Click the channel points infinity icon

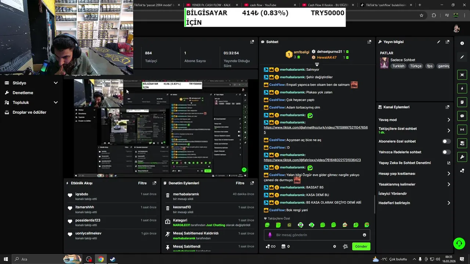(x=270, y=246)
